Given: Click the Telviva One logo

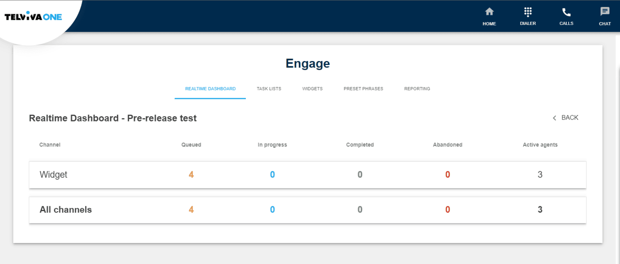Looking at the screenshot, I should (x=33, y=16).
